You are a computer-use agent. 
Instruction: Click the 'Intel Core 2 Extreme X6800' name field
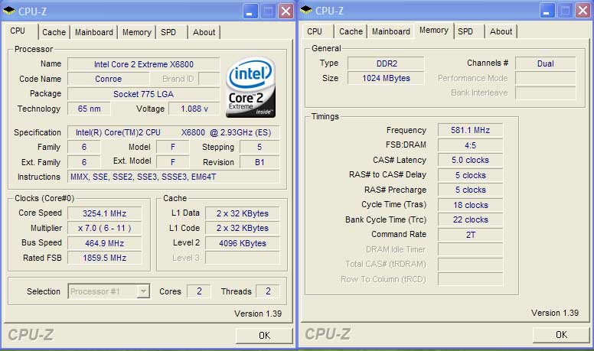(144, 64)
